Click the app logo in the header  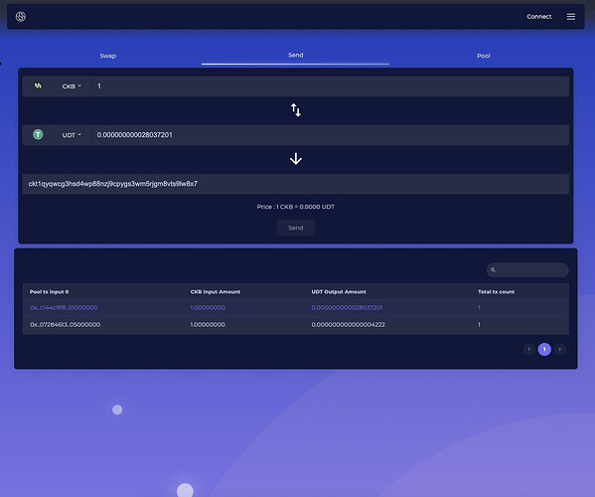point(21,16)
